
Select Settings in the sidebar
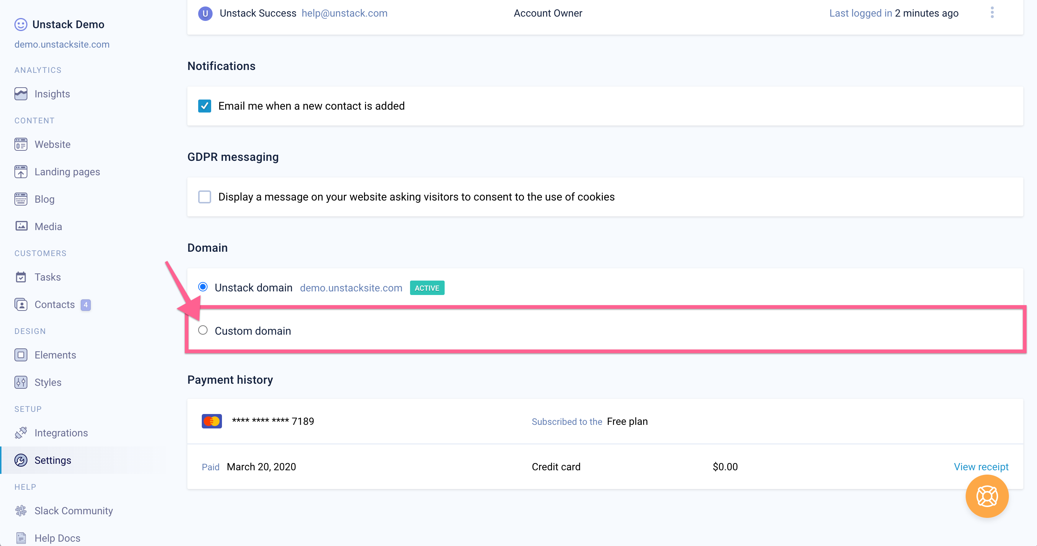click(53, 460)
